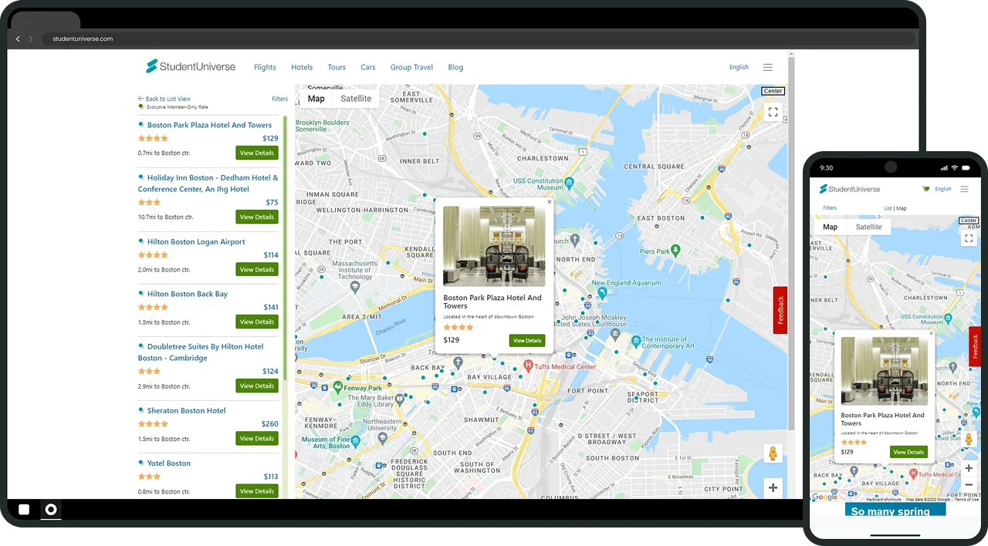Toggle fullscreen map view on desktop
Screen dimensions: 988x546
[773, 112]
